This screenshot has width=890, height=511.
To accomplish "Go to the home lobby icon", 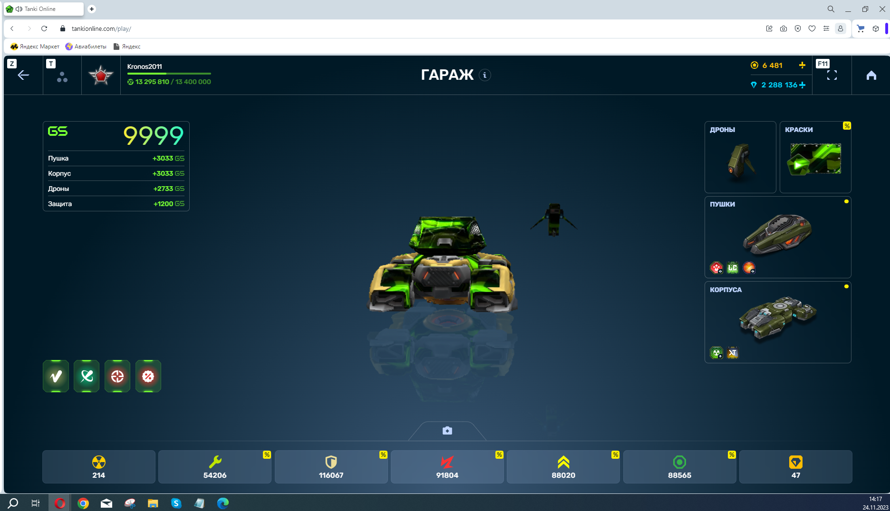I will (x=871, y=75).
